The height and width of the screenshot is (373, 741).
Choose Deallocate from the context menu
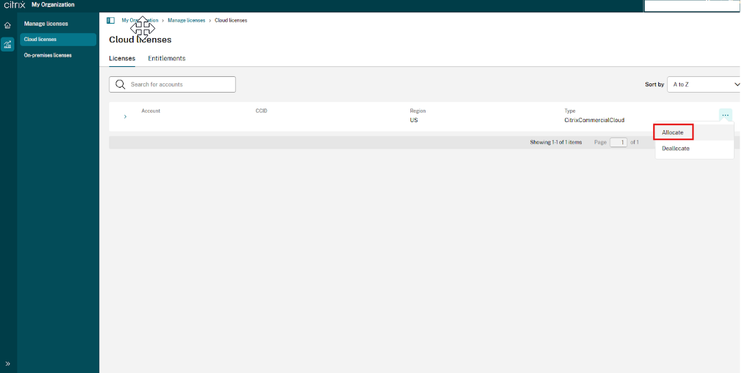tap(676, 149)
